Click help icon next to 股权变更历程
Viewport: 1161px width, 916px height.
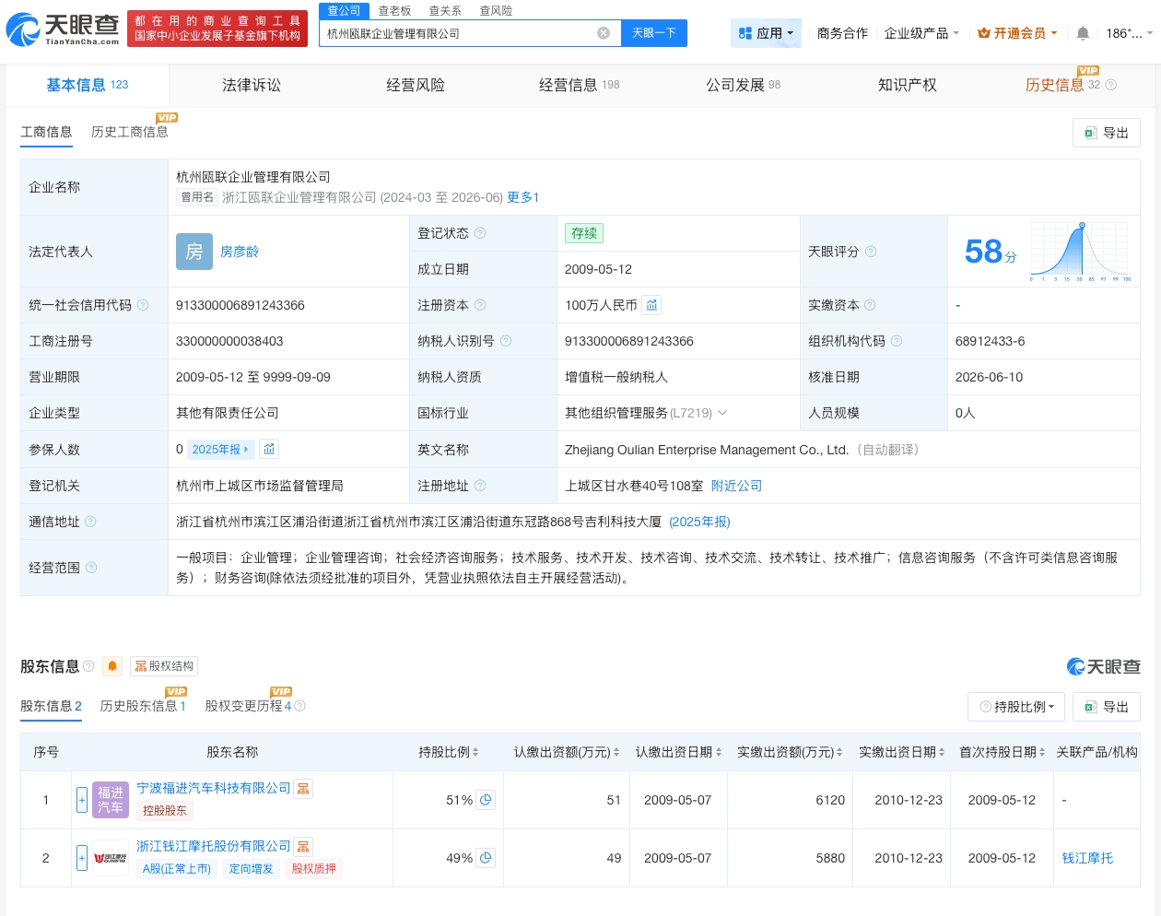[299, 706]
